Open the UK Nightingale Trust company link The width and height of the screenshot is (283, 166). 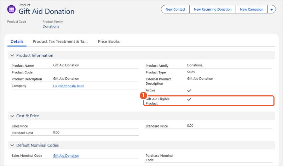click(68, 86)
